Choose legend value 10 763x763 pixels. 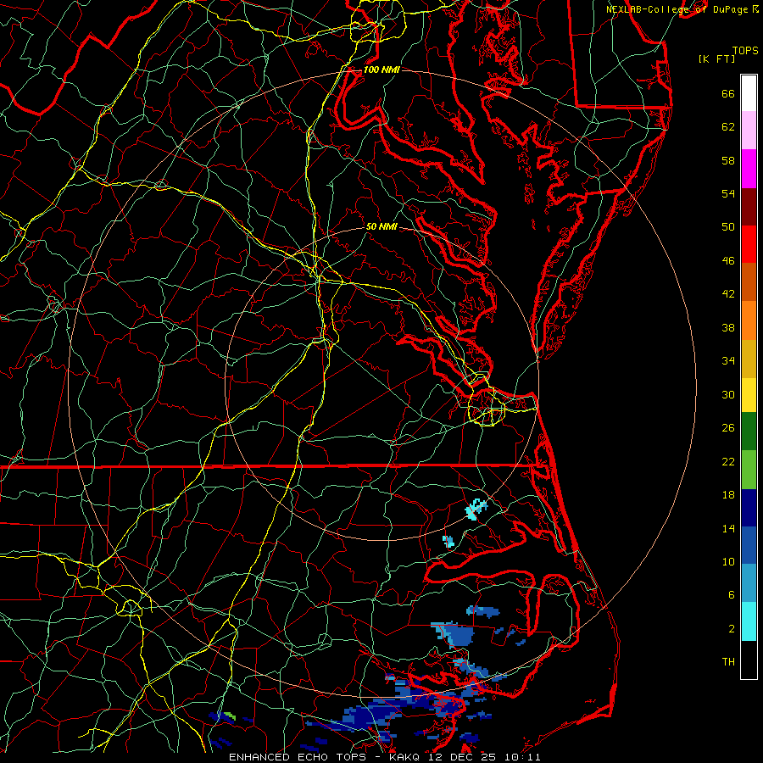728,561
